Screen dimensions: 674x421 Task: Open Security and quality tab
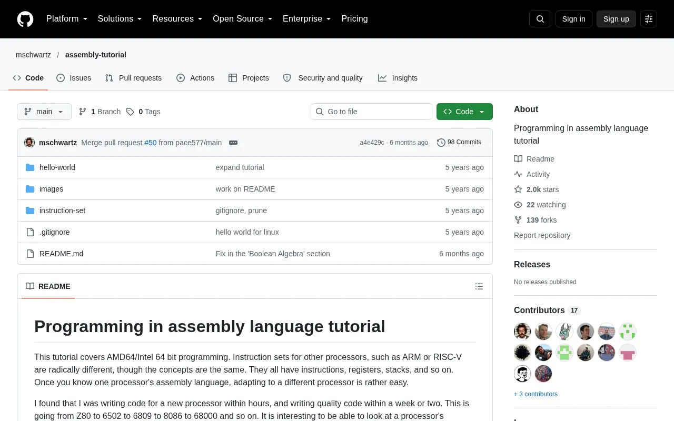click(323, 78)
